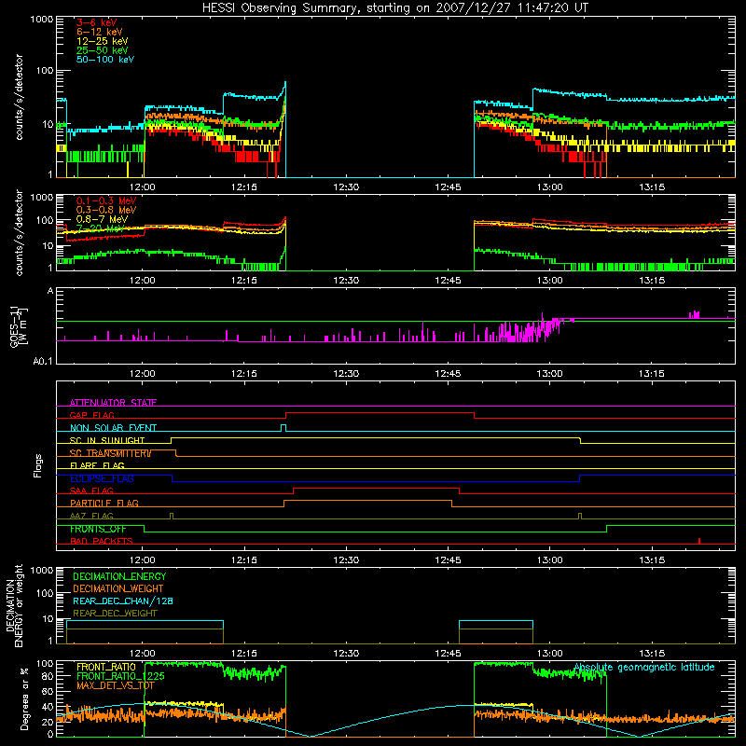The height and width of the screenshot is (746, 746).
Task: Click the PARTICLE_FLAG label
Action: click(x=104, y=503)
